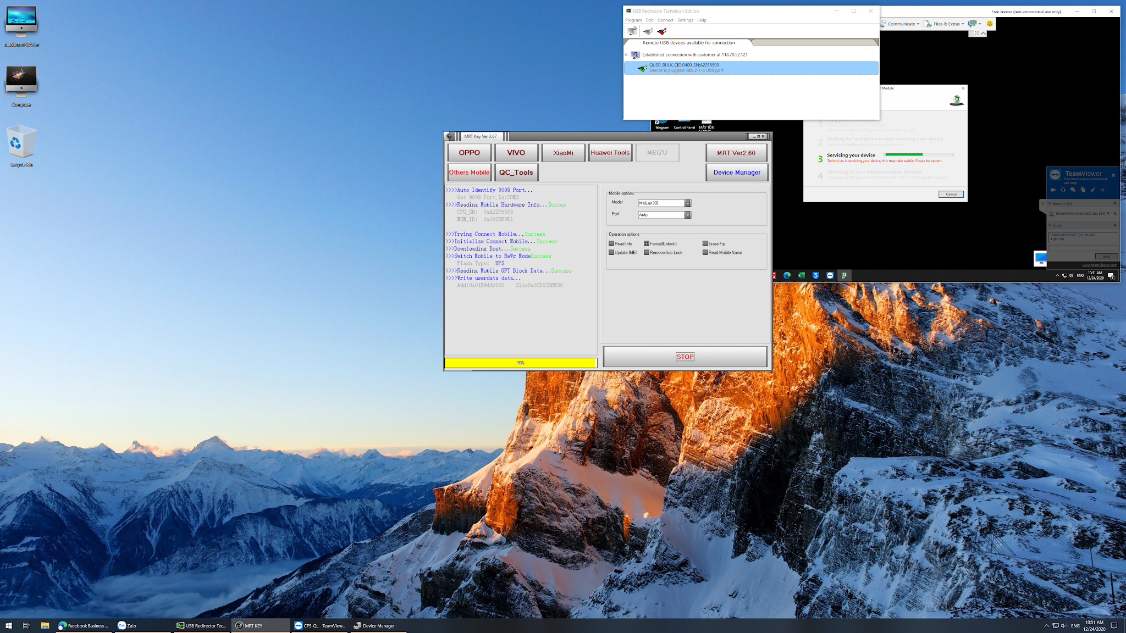Open Task View on the taskbar
Image resolution: width=1126 pixels, height=633 pixels.
click(x=26, y=625)
